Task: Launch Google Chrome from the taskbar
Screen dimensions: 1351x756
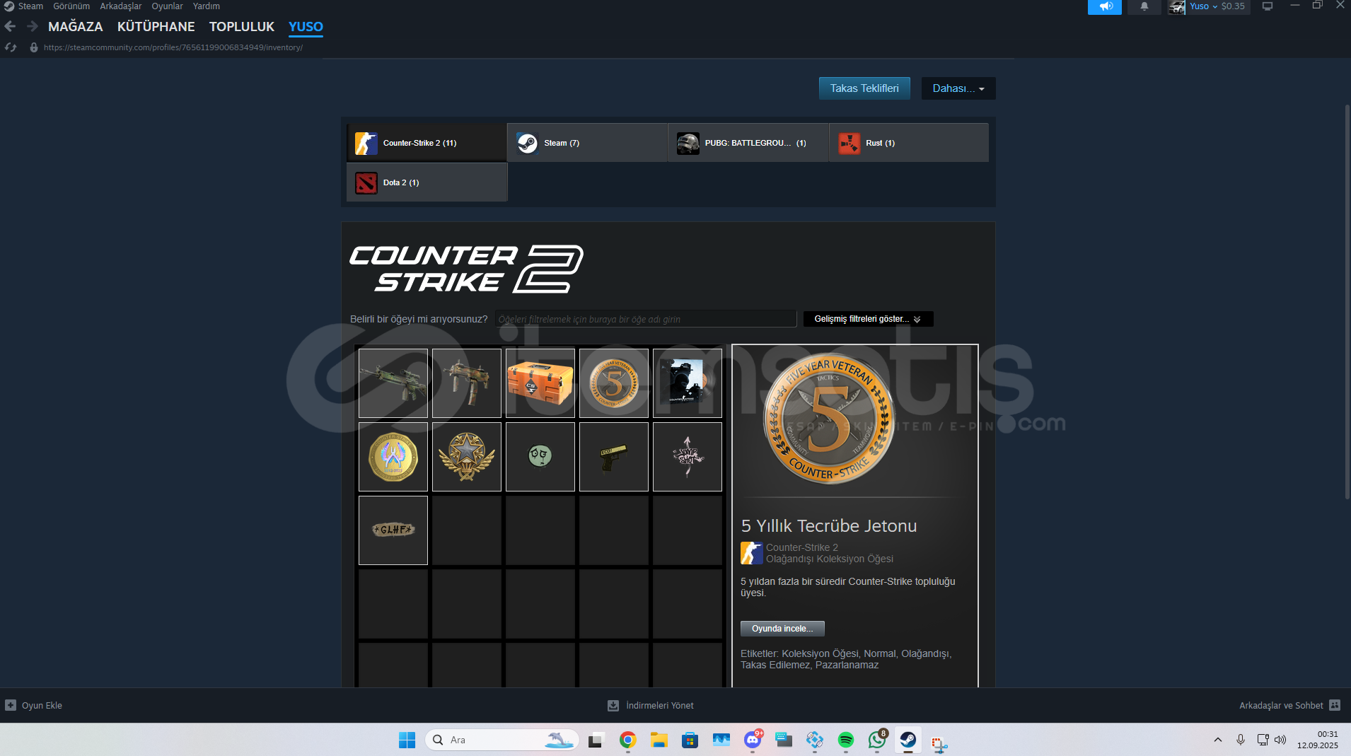Action: (627, 740)
